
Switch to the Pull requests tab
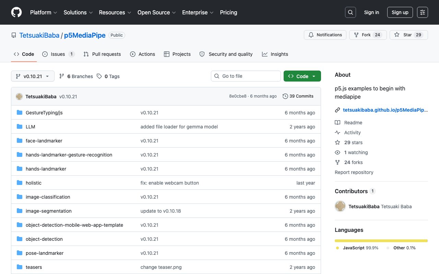102,54
